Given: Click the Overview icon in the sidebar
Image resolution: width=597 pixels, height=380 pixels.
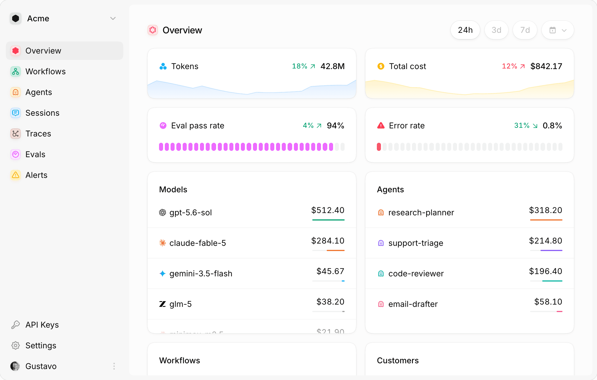Looking at the screenshot, I should click(16, 51).
